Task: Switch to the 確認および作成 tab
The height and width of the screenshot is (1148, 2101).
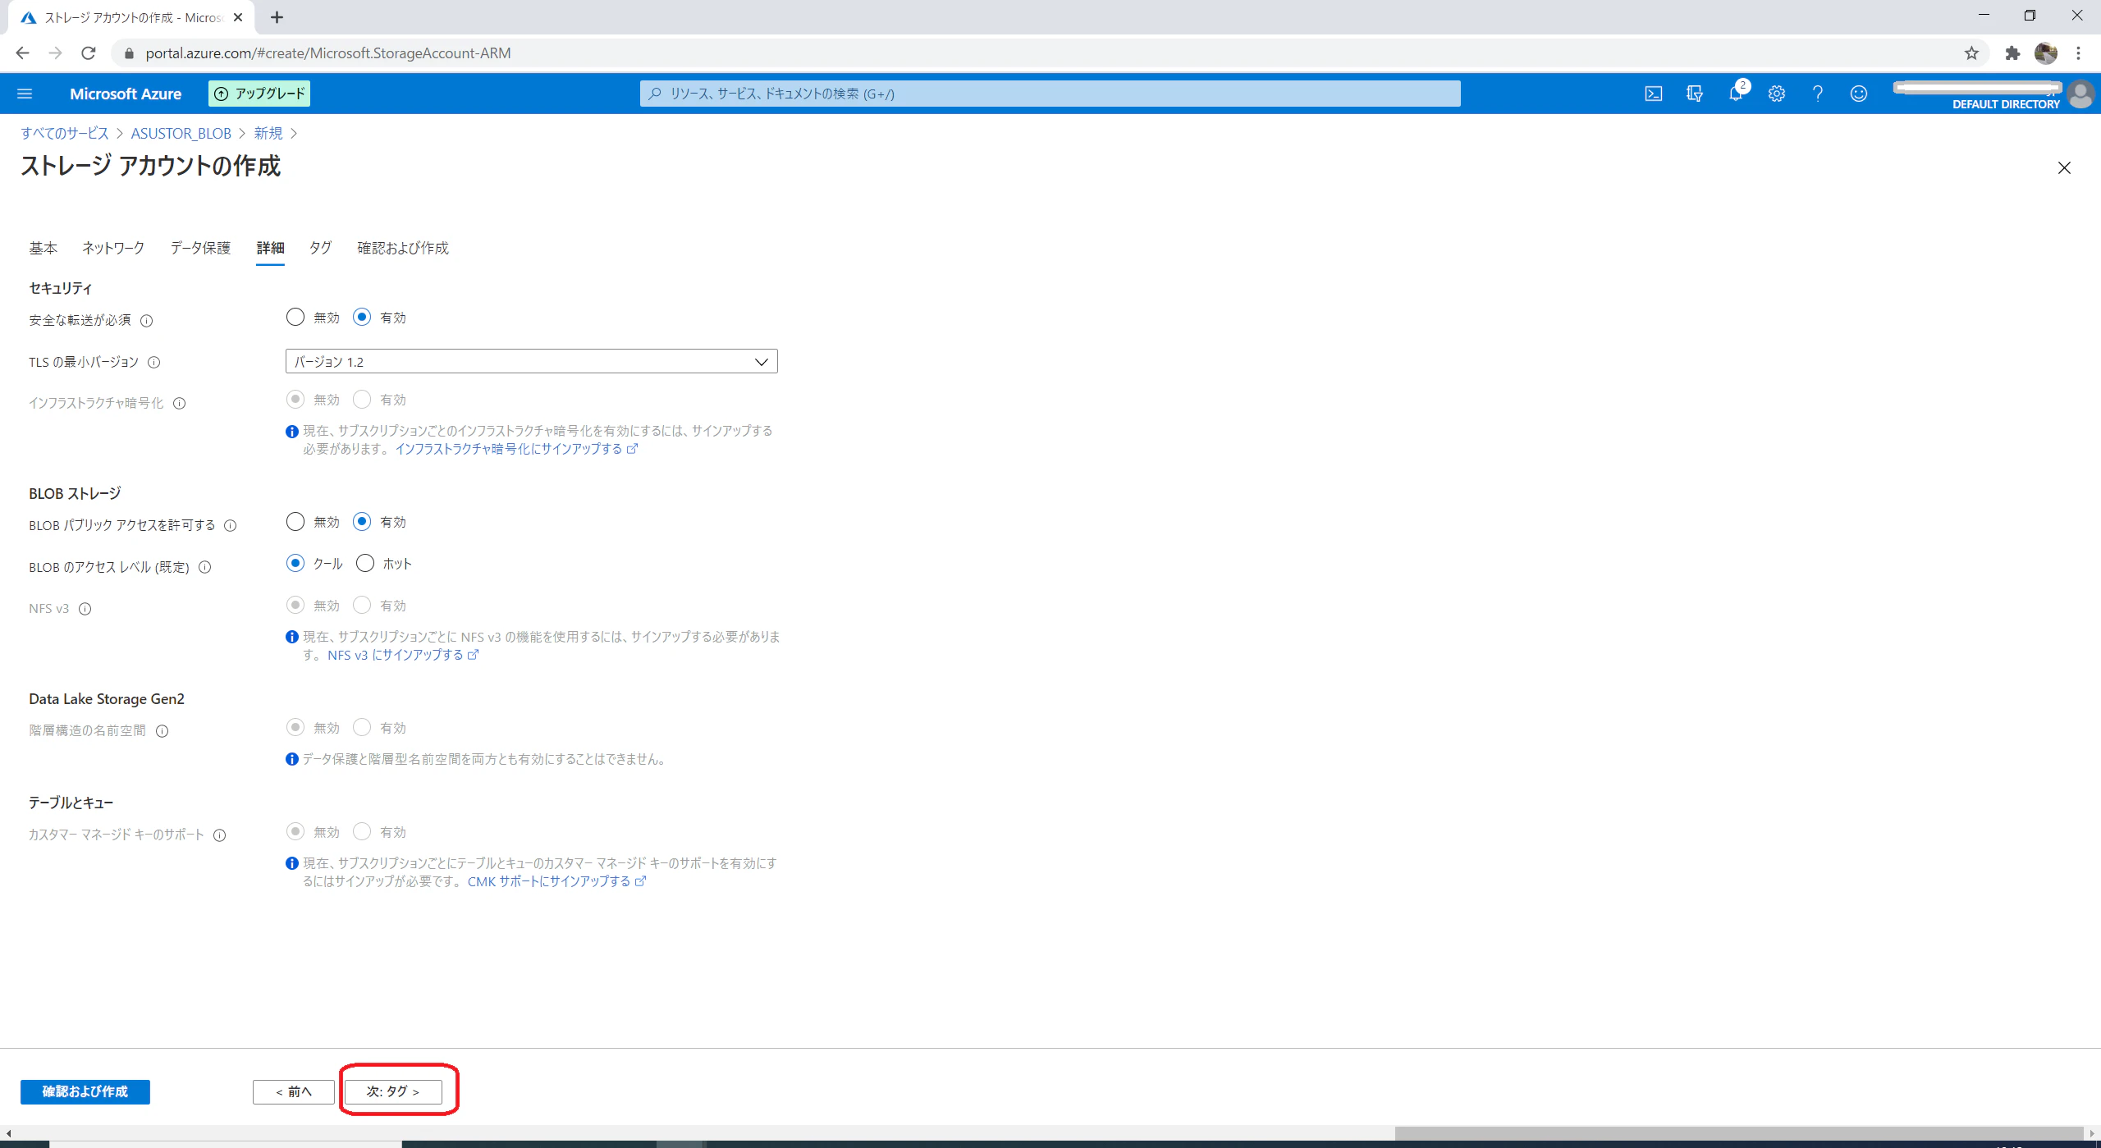Action: (403, 248)
